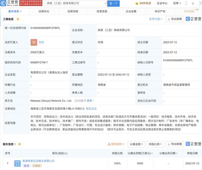Click 海南省市场监督管理局 registration authority
This screenshot has width=202, height=170.
(177, 85)
